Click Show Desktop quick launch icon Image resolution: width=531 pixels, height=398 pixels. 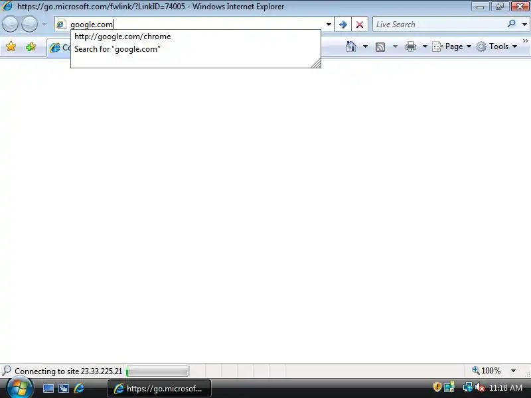[x=48, y=389]
